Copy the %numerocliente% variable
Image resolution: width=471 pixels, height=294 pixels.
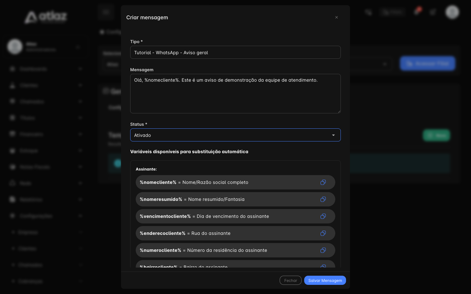click(323, 250)
